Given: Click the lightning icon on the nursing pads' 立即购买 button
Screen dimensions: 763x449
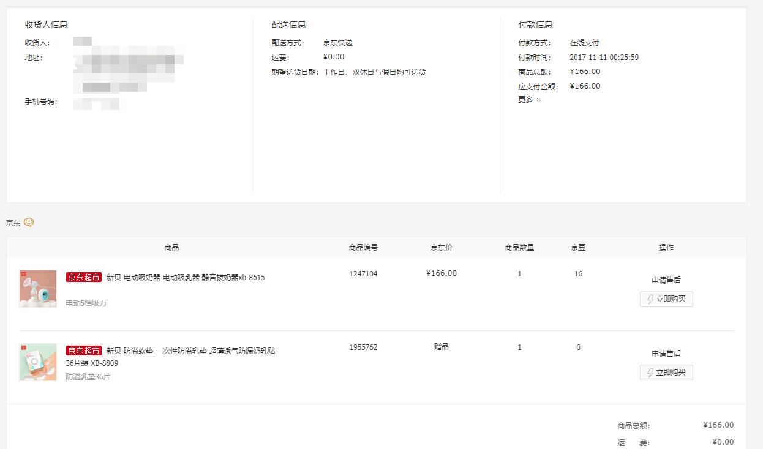Looking at the screenshot, I should pos(650,373).
